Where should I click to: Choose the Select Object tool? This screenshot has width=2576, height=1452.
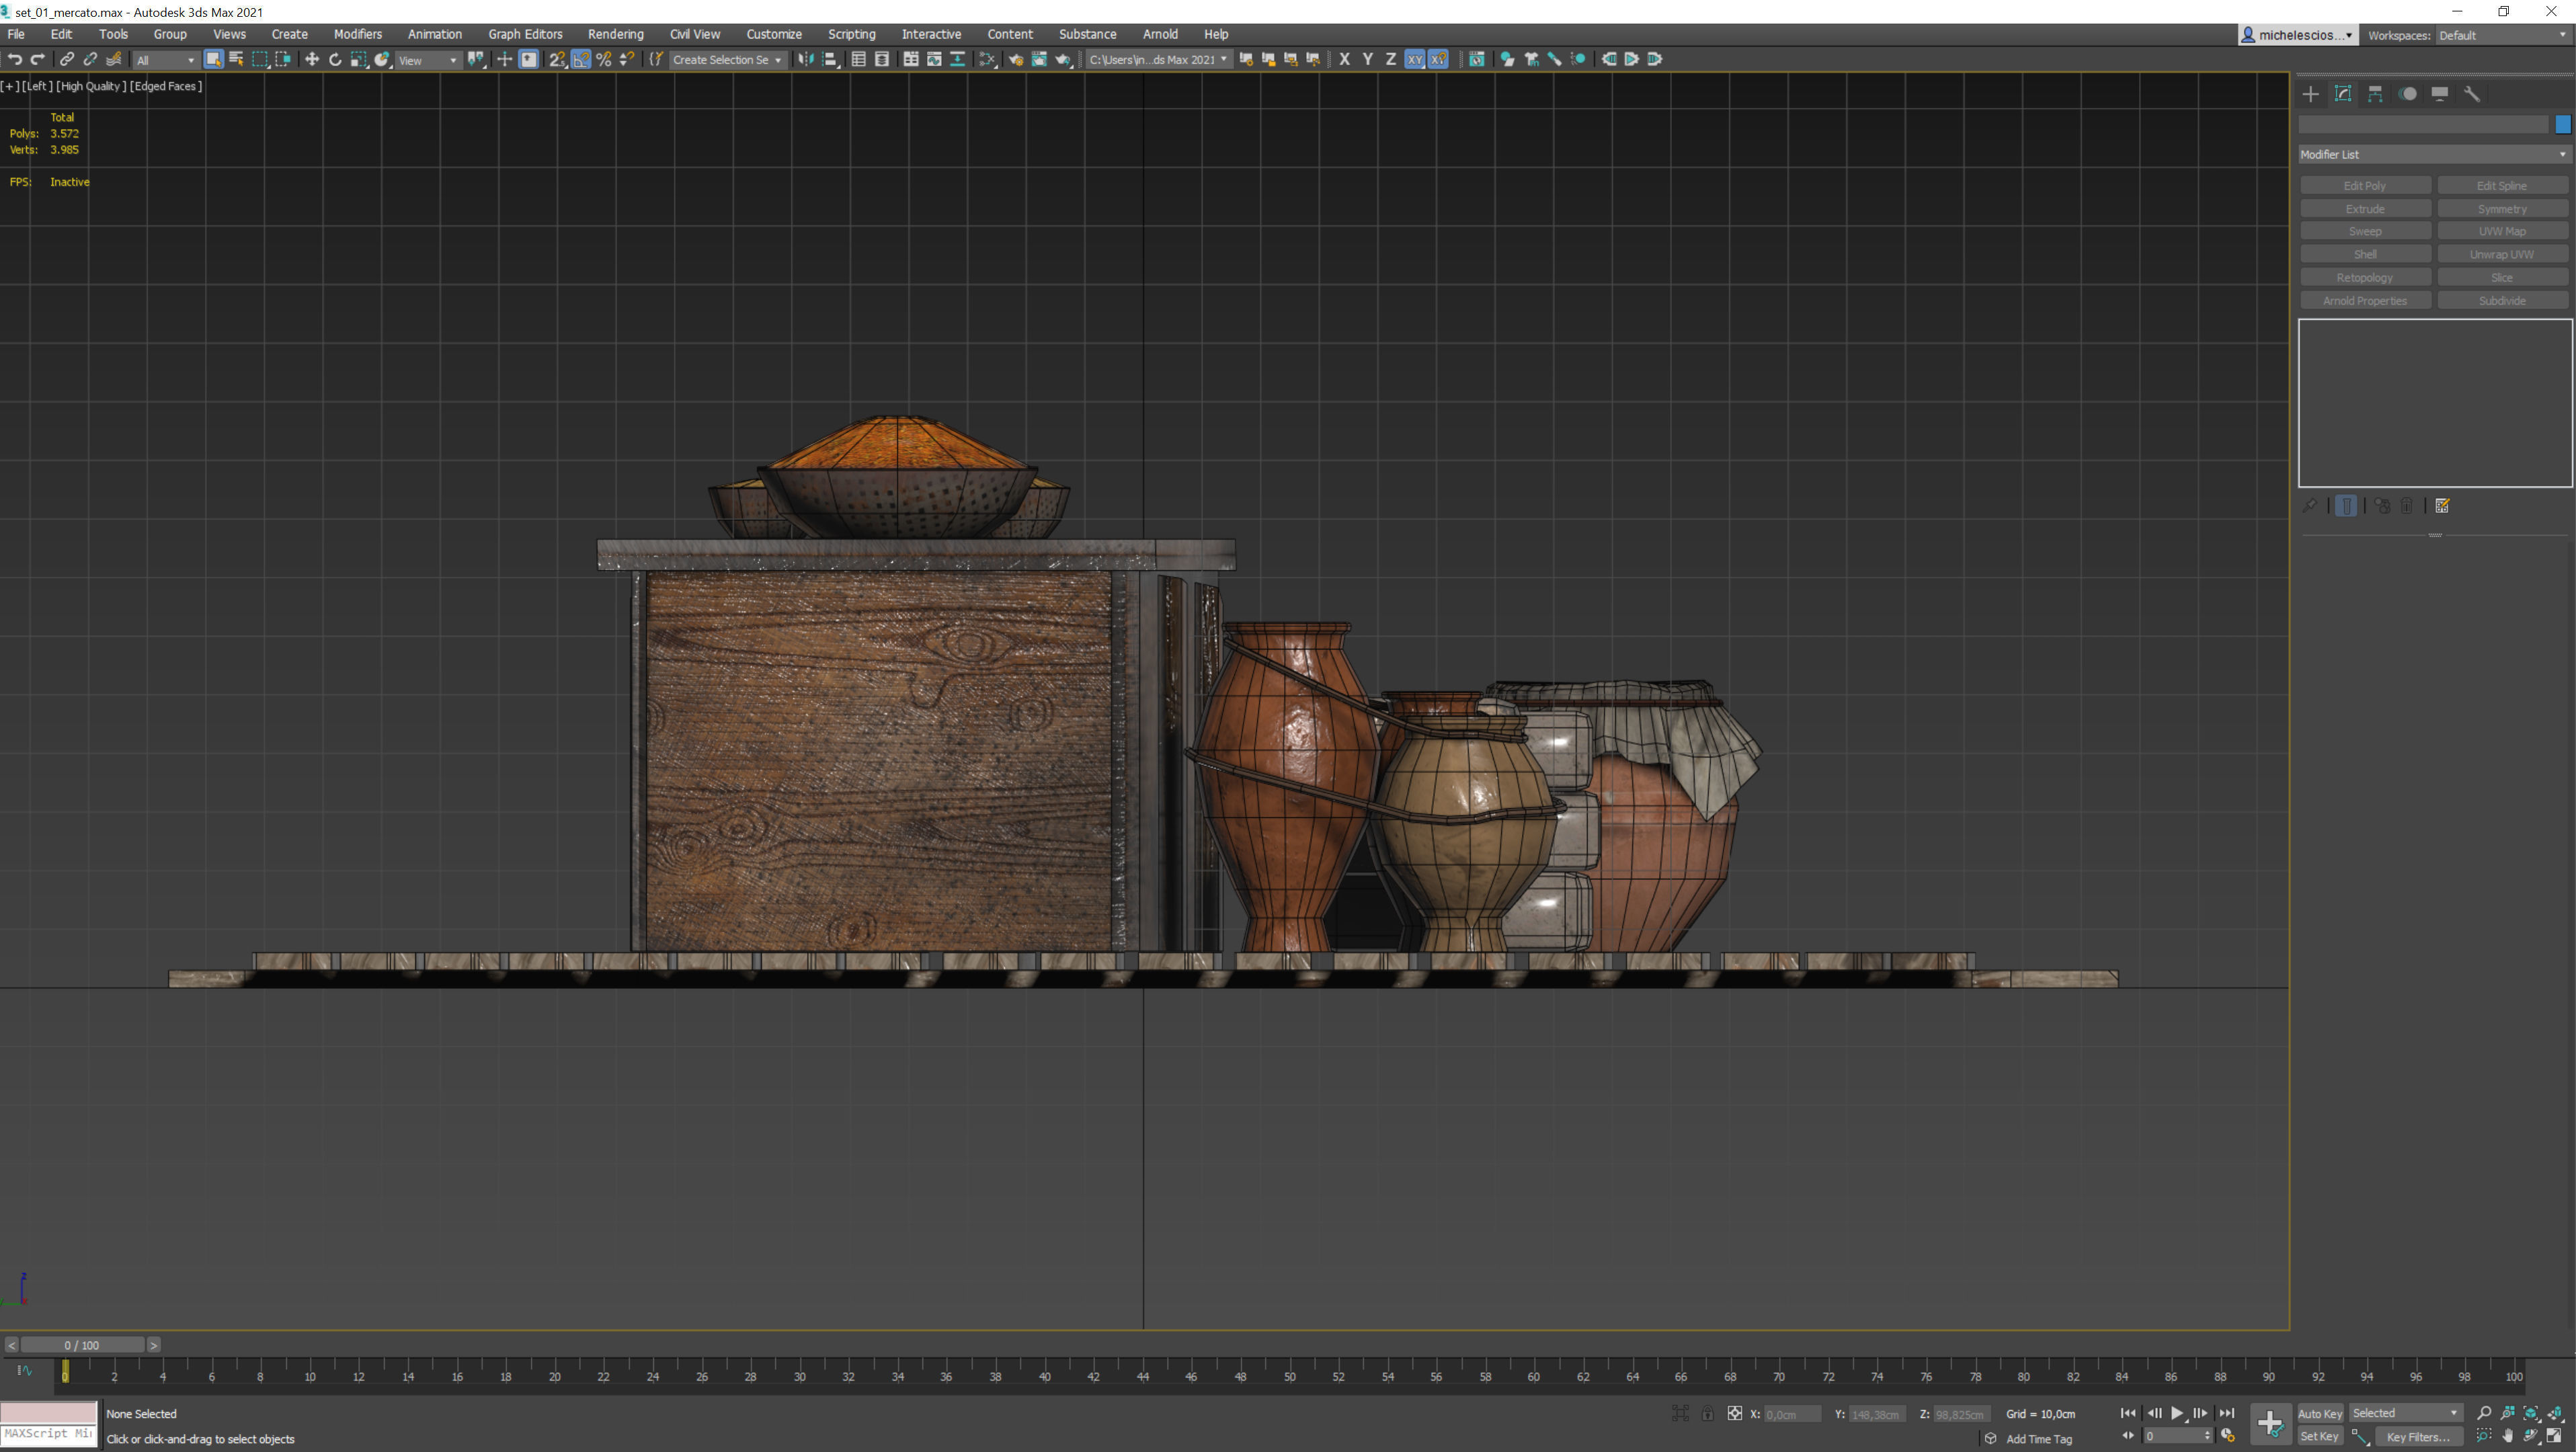point(213,59)
